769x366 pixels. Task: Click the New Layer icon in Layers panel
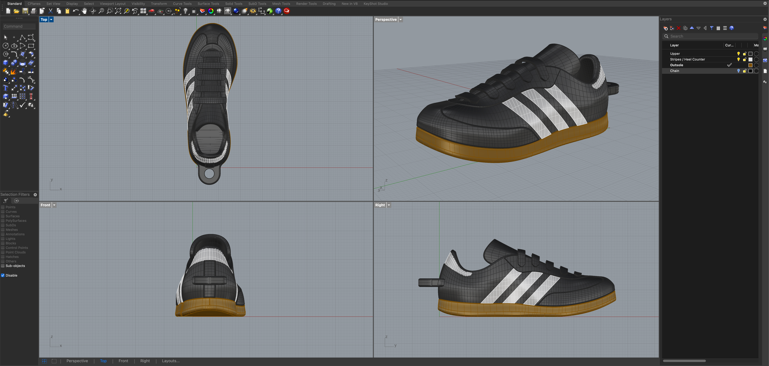coord(666,28)
